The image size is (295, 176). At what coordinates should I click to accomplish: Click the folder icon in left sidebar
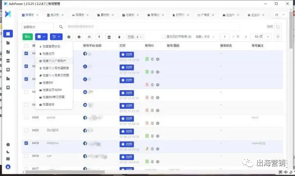click(8, 43)
